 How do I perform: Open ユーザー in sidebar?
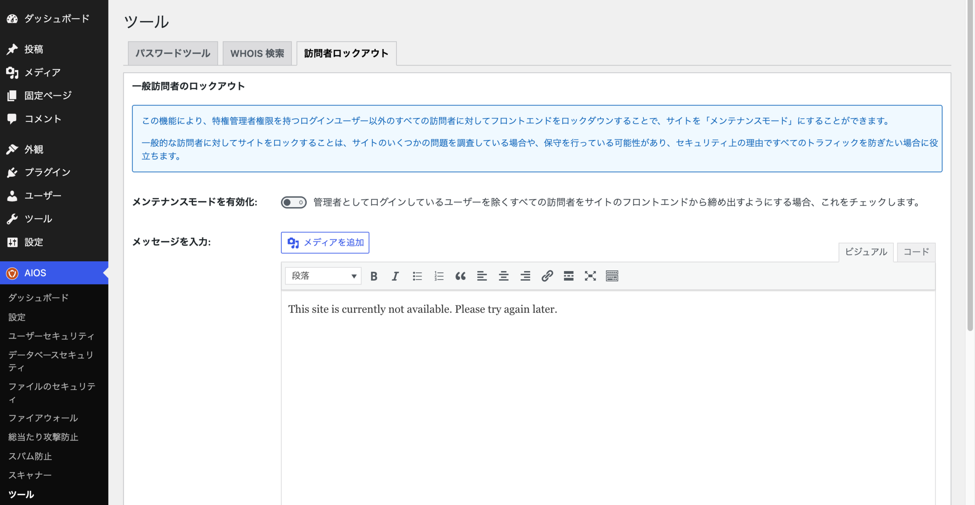tap(54, 195)
